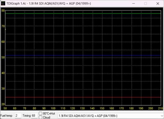Viewport: 164px width, 119px height.
Task: Toggle the Cloud checkbox
Action: click(x=40, y=117)
